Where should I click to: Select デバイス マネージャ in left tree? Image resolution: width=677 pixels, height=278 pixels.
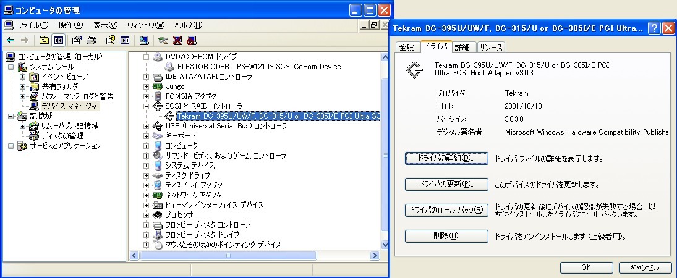[70, 106]
